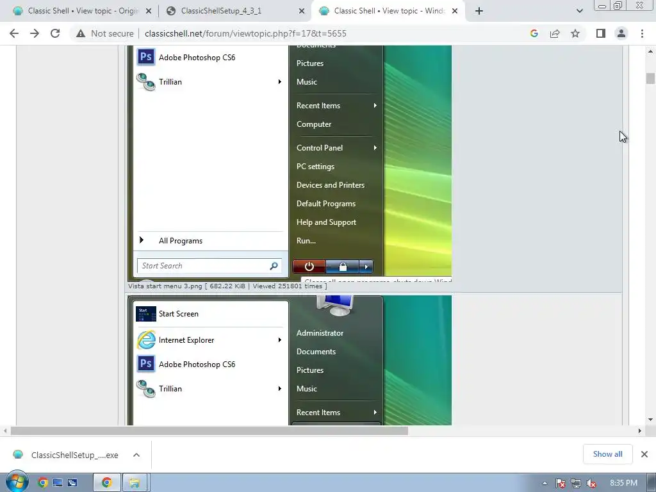Open the ClassicShellSetup exe download

coord(66,455)
